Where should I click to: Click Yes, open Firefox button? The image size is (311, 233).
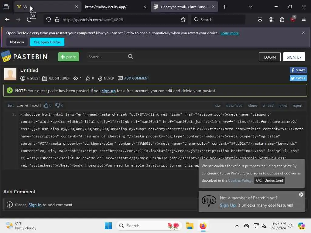[x=47, y=42]
